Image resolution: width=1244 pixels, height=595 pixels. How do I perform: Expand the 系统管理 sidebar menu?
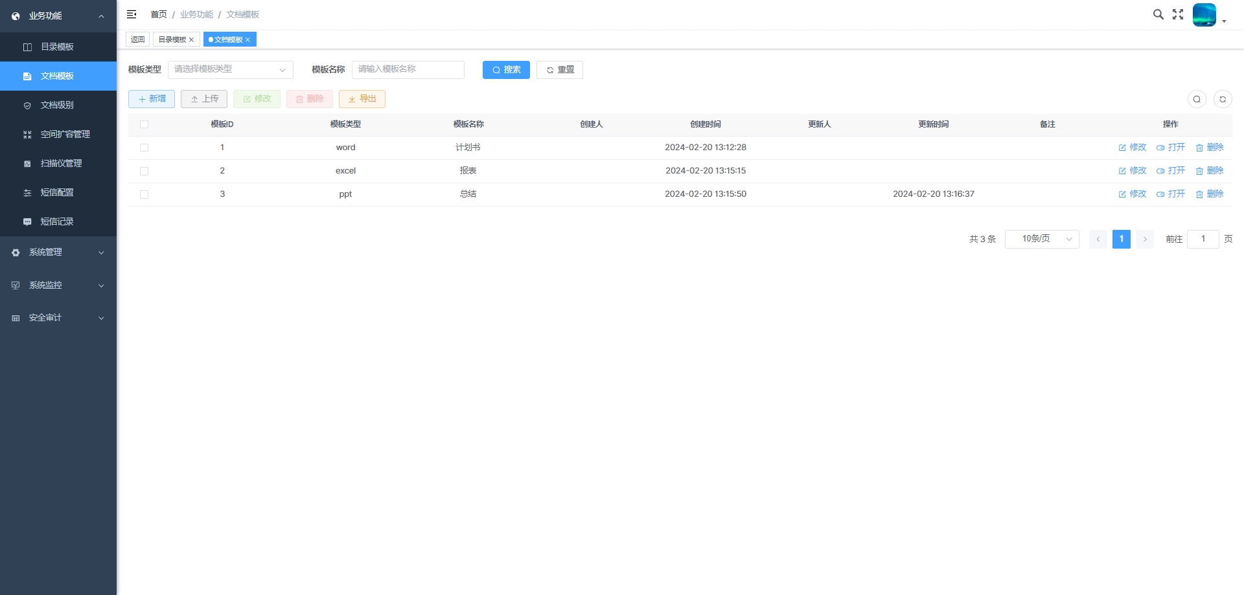(58, 253)
